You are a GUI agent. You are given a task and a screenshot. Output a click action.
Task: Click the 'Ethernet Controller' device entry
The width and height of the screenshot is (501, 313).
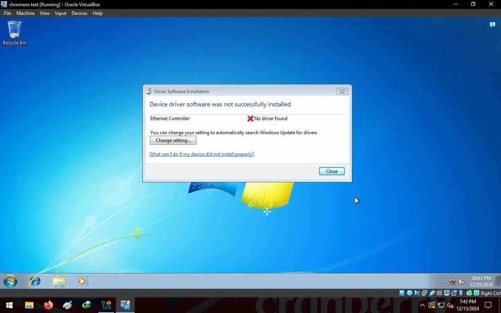pos(170,119)
